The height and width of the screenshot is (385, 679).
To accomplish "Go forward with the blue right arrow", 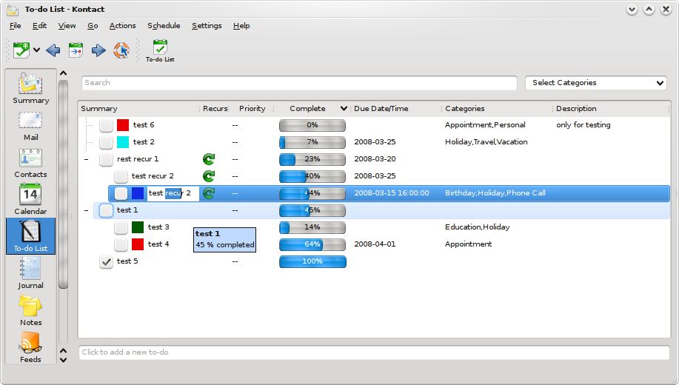I will (x=98, y=50).
